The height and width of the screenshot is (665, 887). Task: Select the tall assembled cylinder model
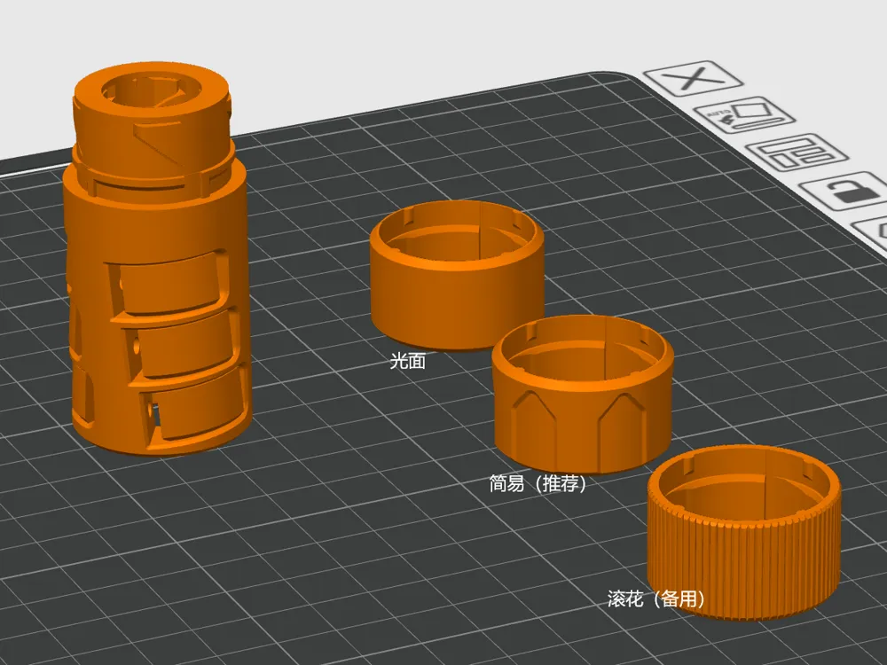[x=156, y=257]
